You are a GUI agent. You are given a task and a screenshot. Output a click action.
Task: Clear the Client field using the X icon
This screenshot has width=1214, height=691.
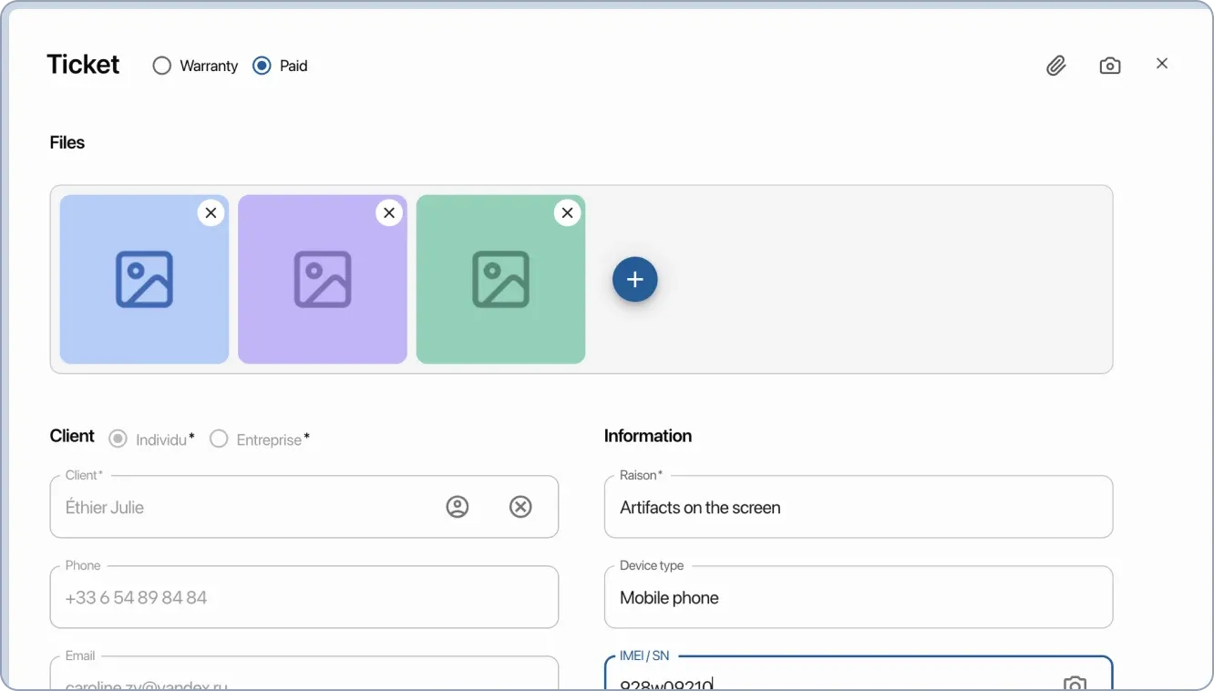(520, 506)
